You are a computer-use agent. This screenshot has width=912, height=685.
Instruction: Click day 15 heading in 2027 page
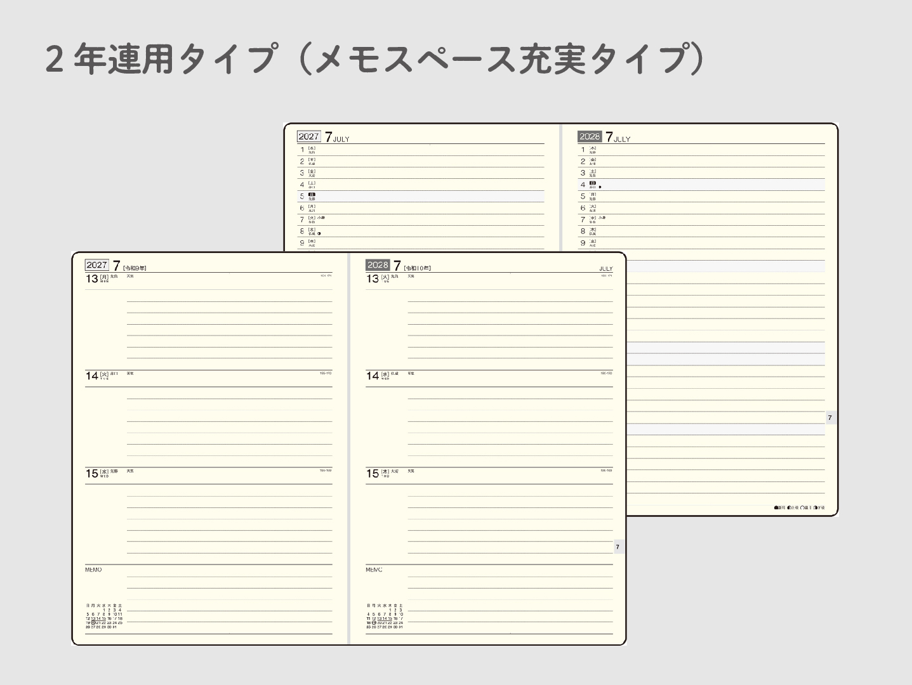click(x=92, y=473)
